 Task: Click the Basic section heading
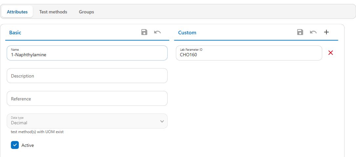(x=15, y=32)
